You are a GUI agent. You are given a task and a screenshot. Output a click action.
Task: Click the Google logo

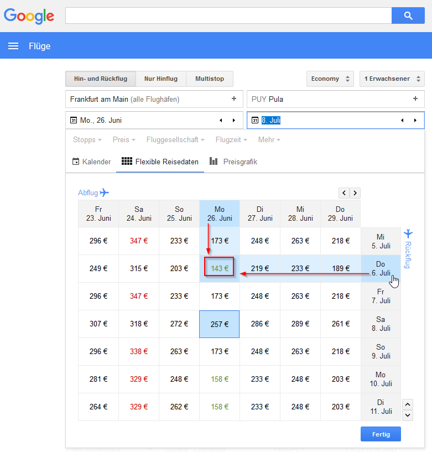tap(29, 16)
